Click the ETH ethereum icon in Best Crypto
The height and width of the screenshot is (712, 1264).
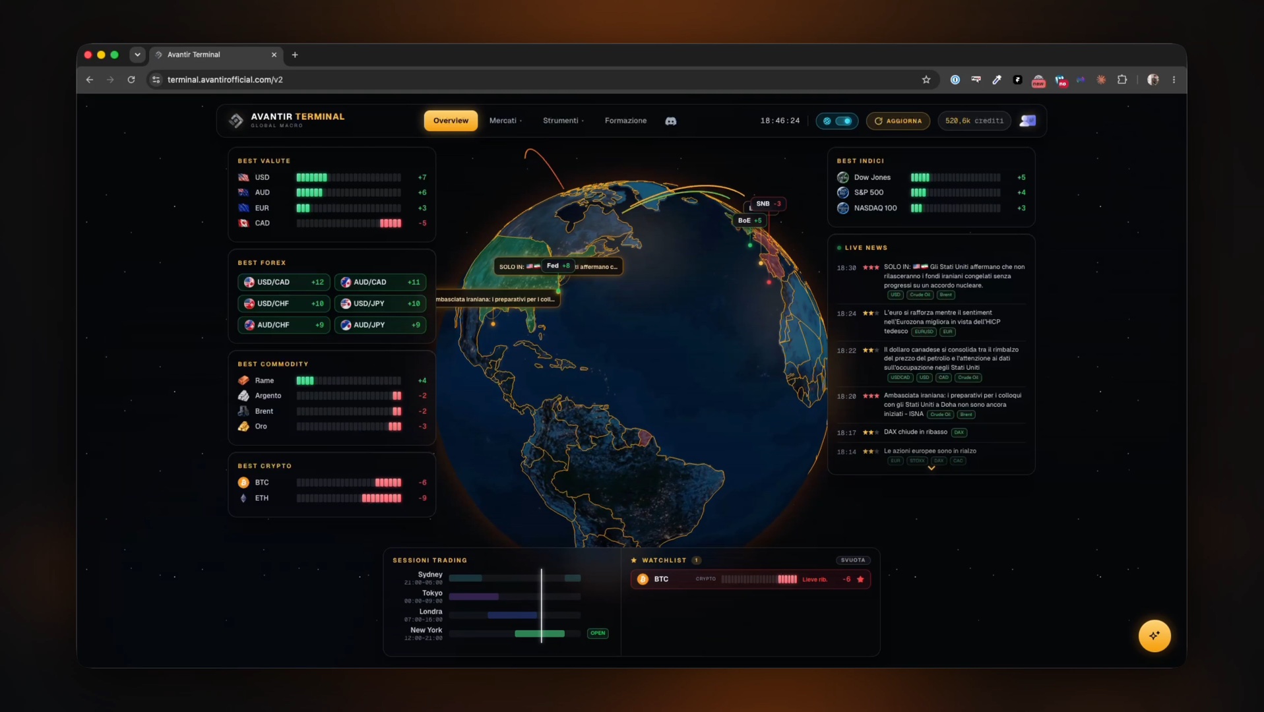(x=243, y=498)
